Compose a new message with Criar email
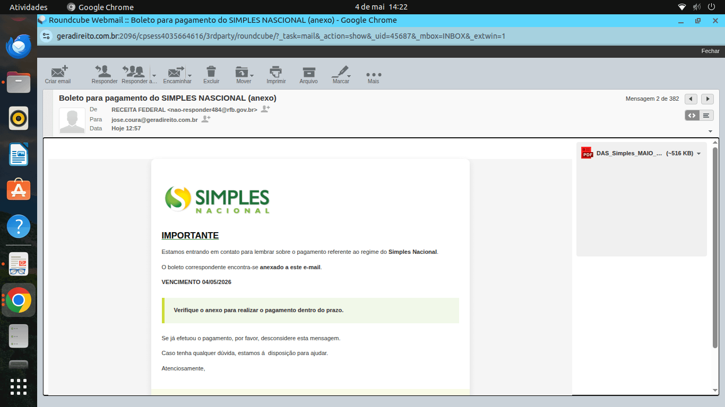 click(58, 74)
